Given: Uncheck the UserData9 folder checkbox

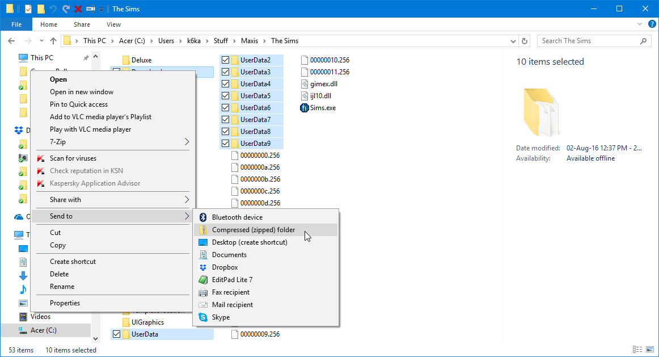Looking at the screenshot, I should pos(225,144).
